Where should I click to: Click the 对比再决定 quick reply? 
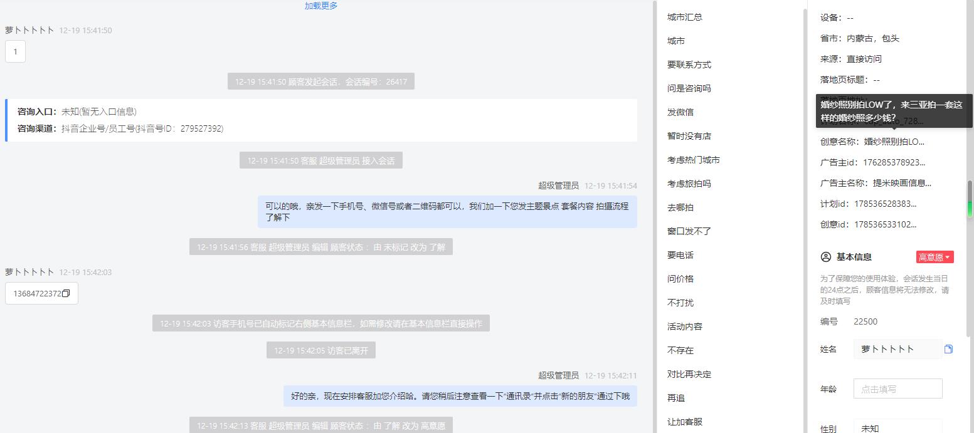689,374
